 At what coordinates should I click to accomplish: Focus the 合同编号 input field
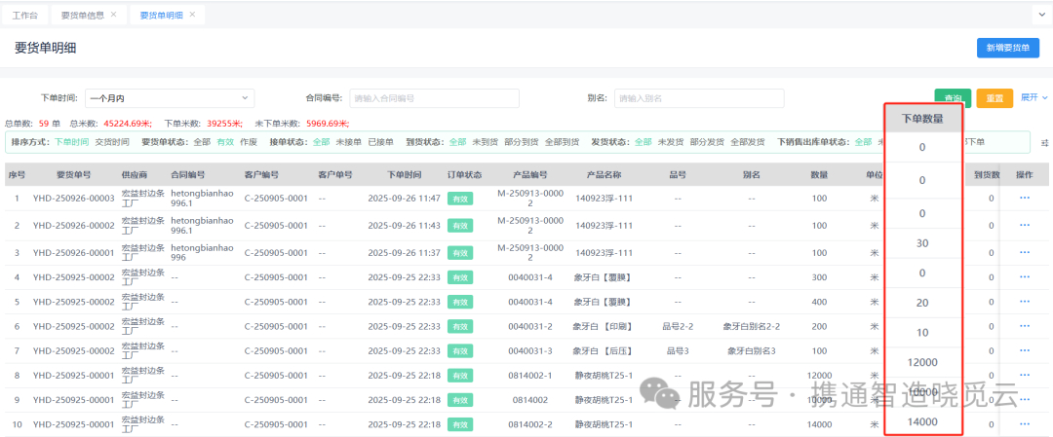point(434,98)
